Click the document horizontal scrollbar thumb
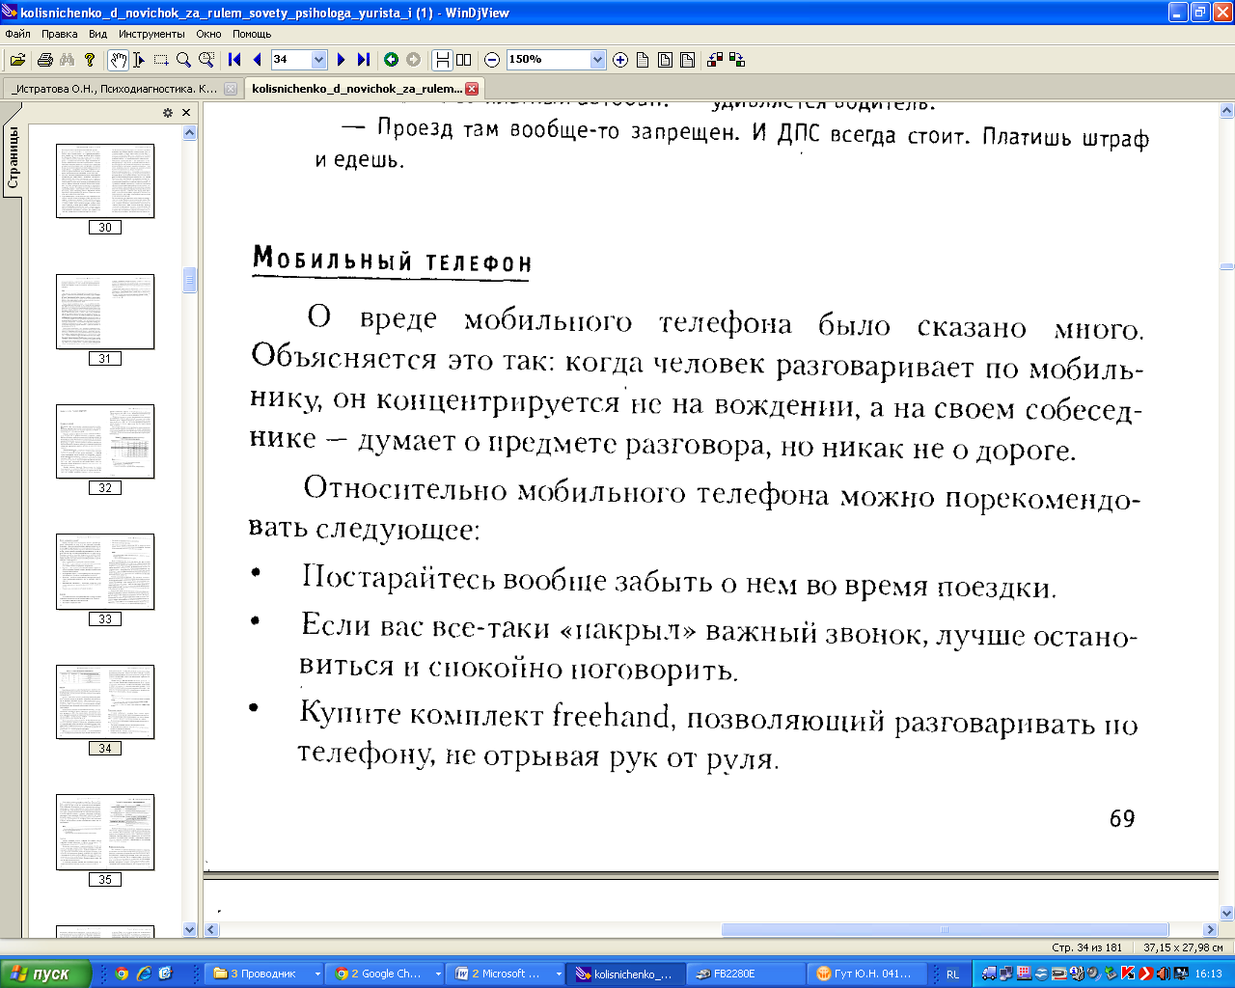The width and height of the screenshot is (1235, 988). (x=944, y=930)
